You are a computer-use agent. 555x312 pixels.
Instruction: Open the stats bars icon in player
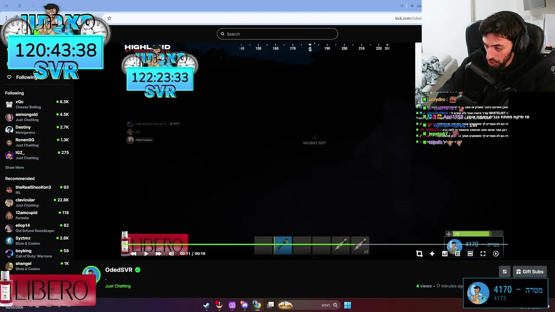tap(444, 253)
